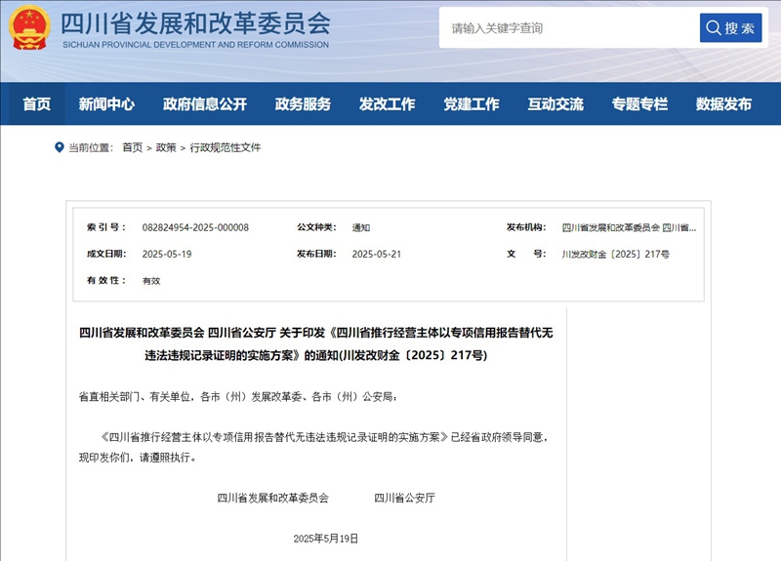Click the location pin icon before 当前位置
The height and width of the screenshot is (561, 781).
pos(59,147)
